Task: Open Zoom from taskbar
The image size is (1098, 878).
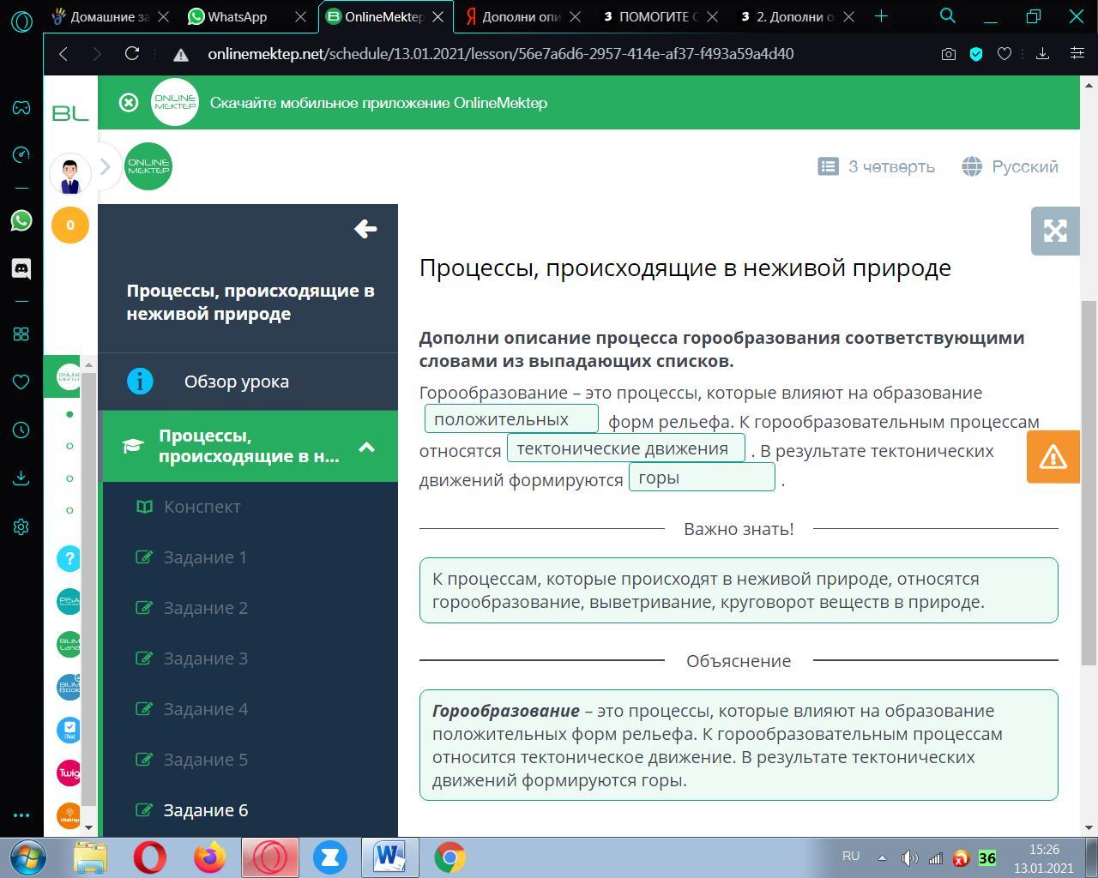Action: pos(329,857)
